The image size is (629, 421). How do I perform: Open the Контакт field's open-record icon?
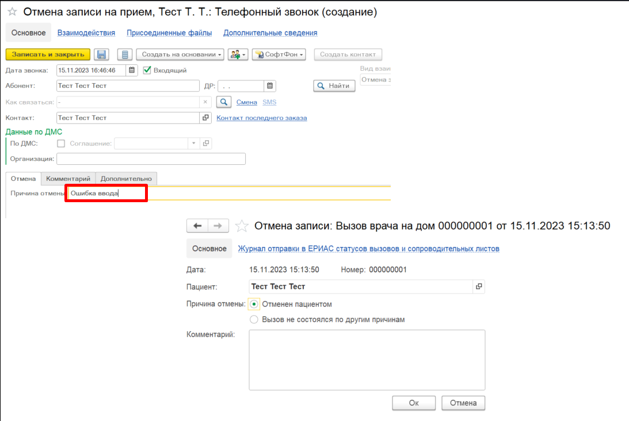tap(205, 118)
